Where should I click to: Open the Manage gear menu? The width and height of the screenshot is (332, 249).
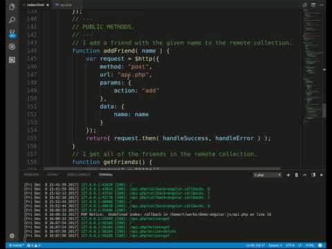coord(12,235)
